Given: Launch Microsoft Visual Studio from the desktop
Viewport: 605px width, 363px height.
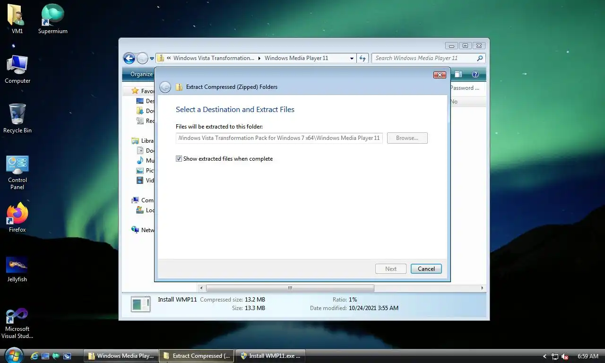Looking at the screenshot, I should tap(17, 323).
